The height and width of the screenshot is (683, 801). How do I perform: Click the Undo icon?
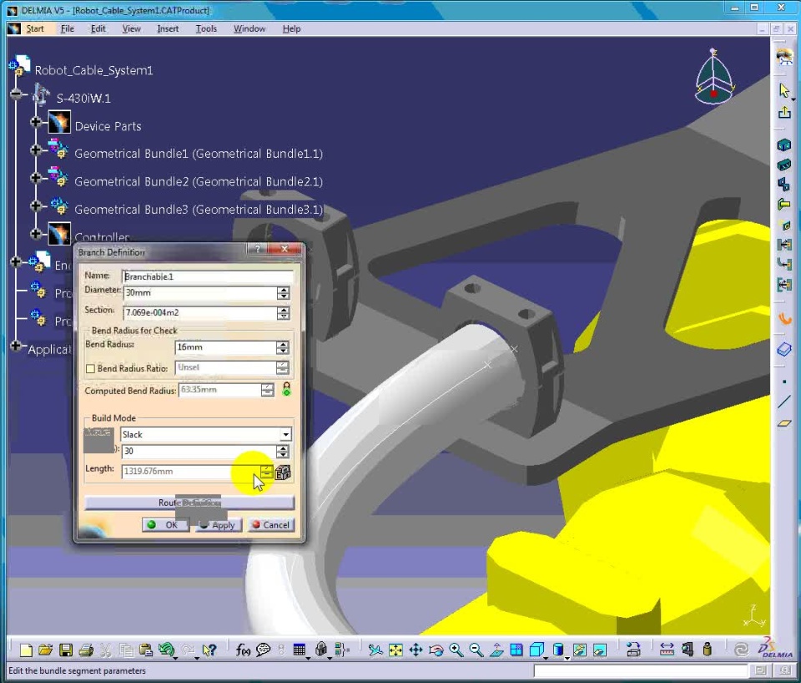pyautogui.click(x=165, y=650)
